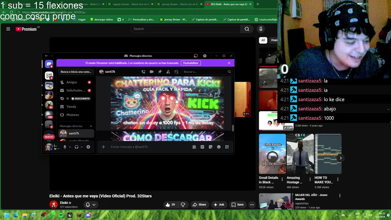Switch to rageylo Stream browser tab
This screenshot has width=391, height=220.
click(131, 4)
